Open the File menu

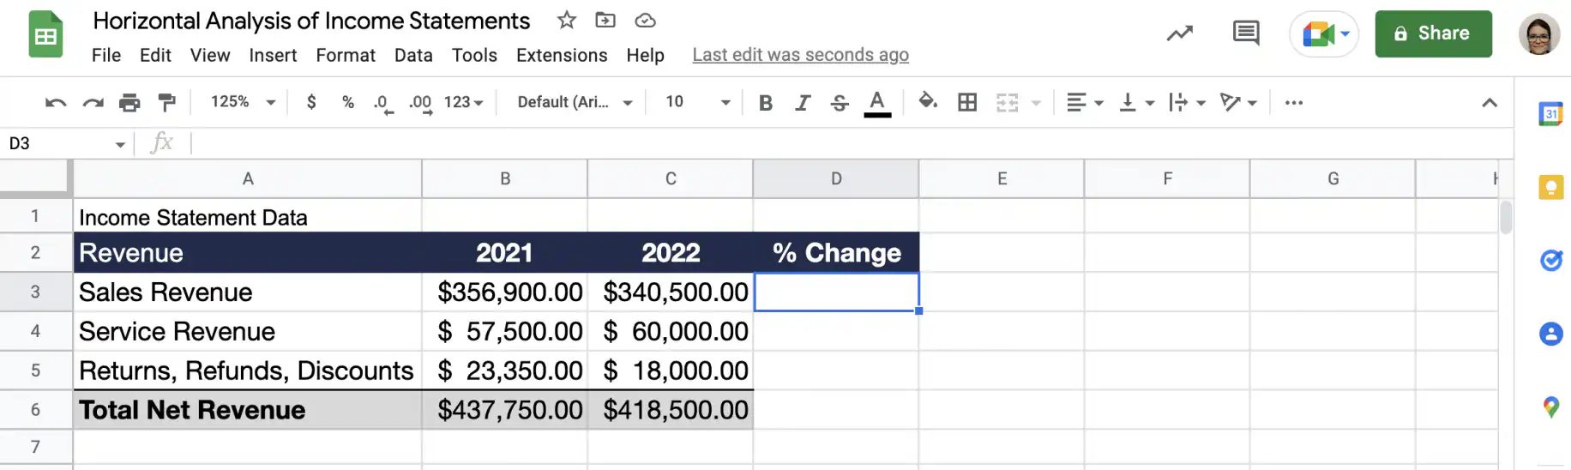[106, 56]
